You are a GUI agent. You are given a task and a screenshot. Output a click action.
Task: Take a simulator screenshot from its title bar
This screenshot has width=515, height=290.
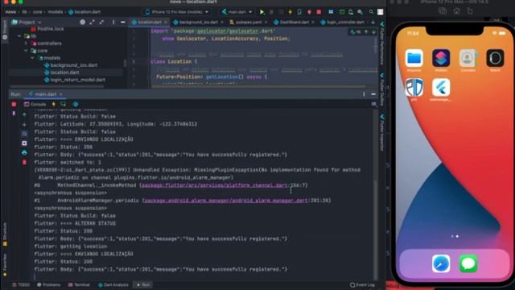[x=443, y=10]
